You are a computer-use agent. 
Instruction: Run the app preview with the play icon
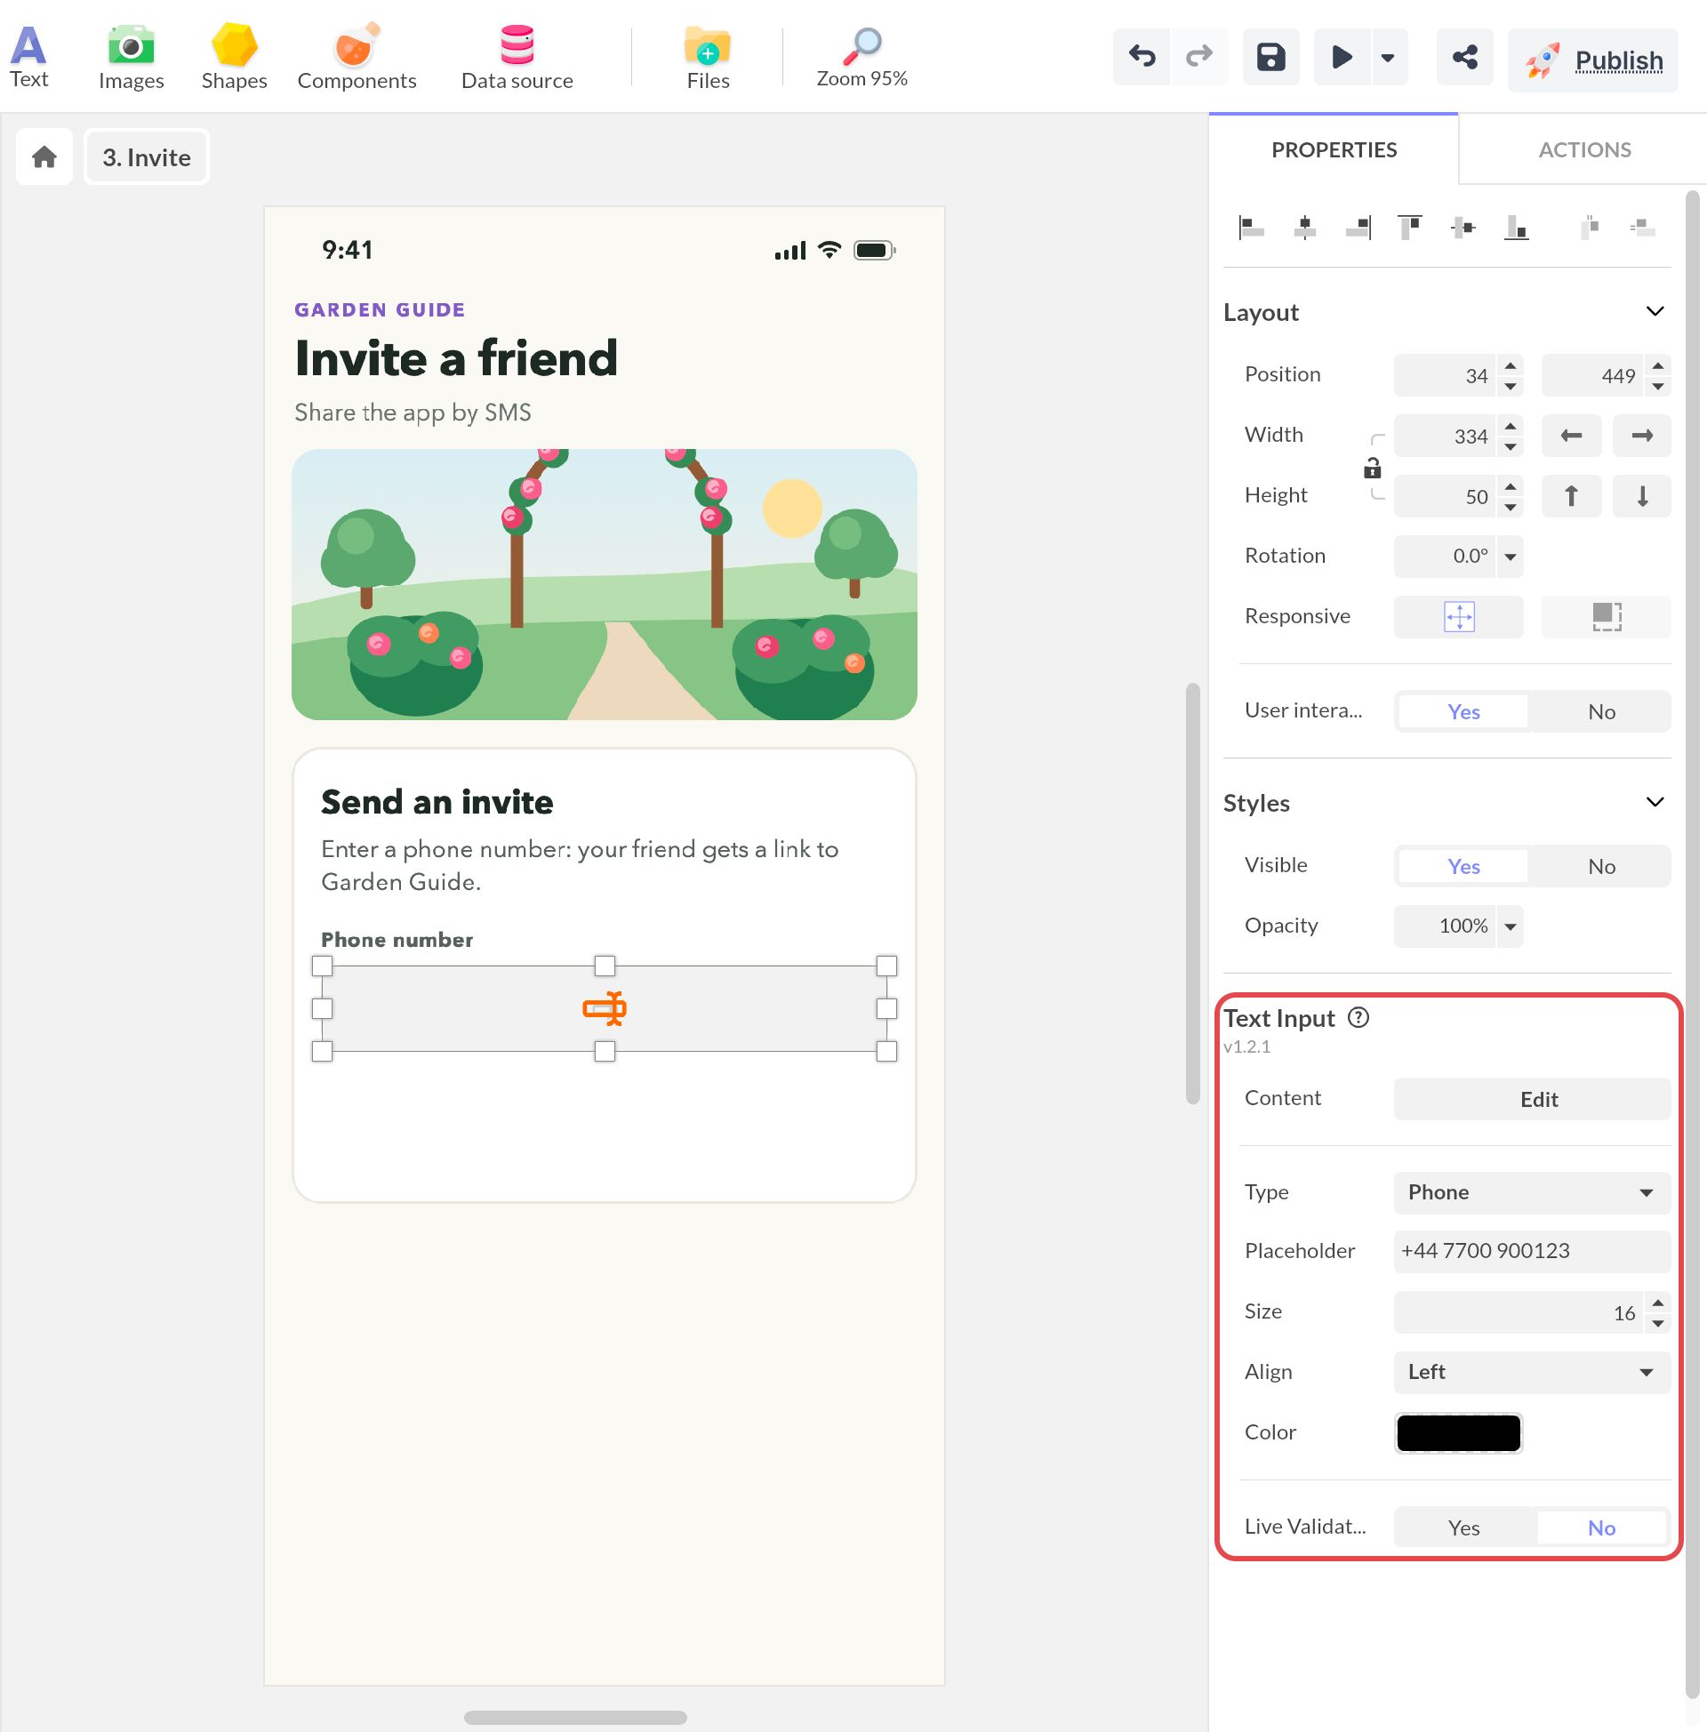click(1342, 57)
